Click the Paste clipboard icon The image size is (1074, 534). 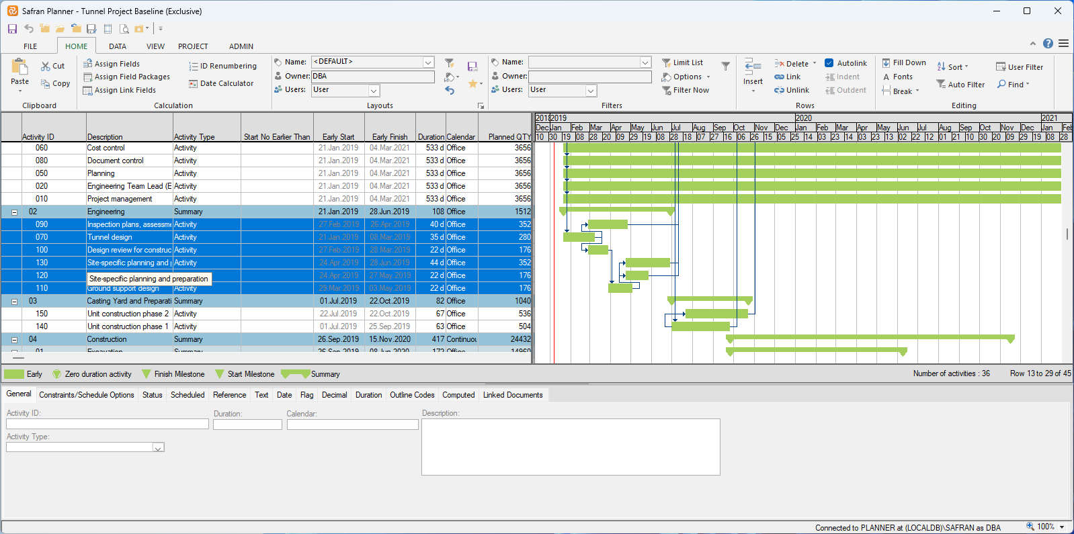(19, 66)
